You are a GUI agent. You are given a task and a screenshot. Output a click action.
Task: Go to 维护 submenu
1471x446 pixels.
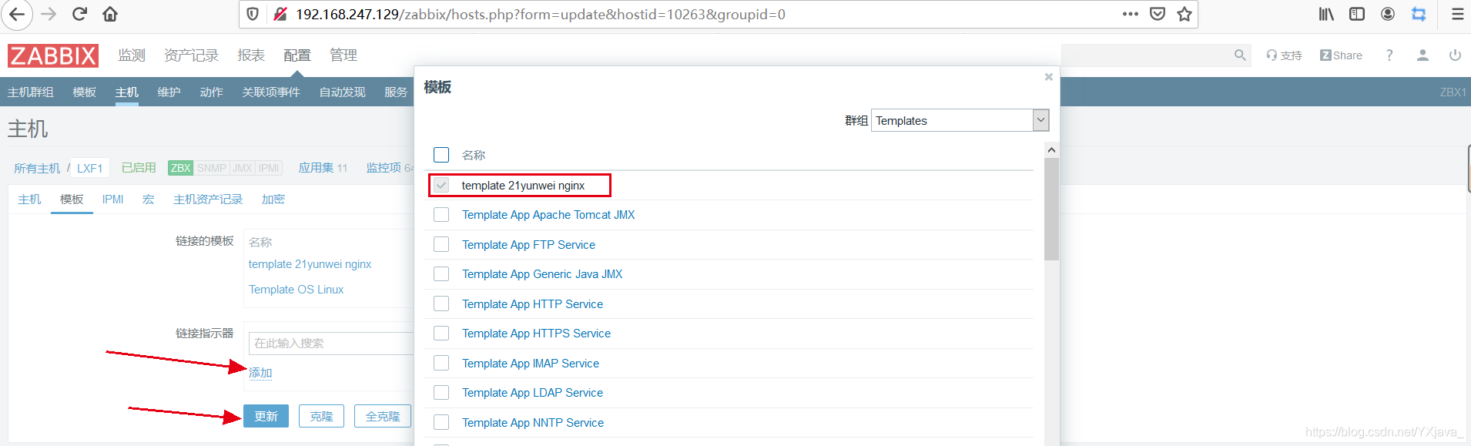(169, 92)
